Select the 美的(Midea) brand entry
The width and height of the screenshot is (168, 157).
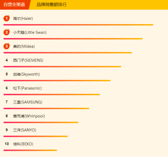[24, 46]
